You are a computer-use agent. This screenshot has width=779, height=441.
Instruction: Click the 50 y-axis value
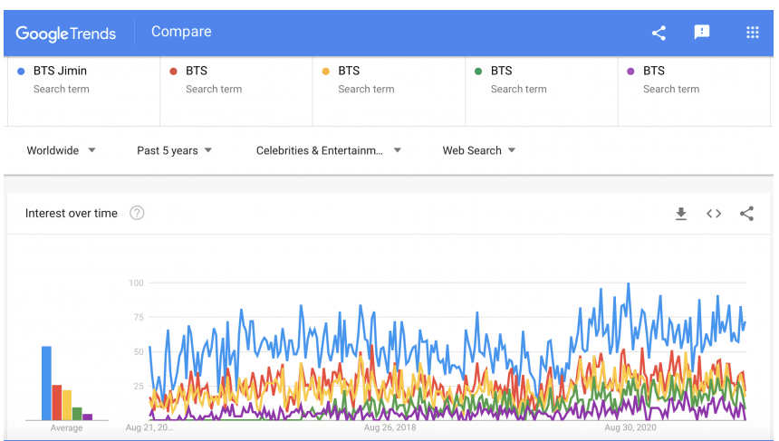139,351
